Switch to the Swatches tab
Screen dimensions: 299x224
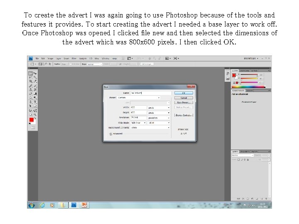(245, 71)
